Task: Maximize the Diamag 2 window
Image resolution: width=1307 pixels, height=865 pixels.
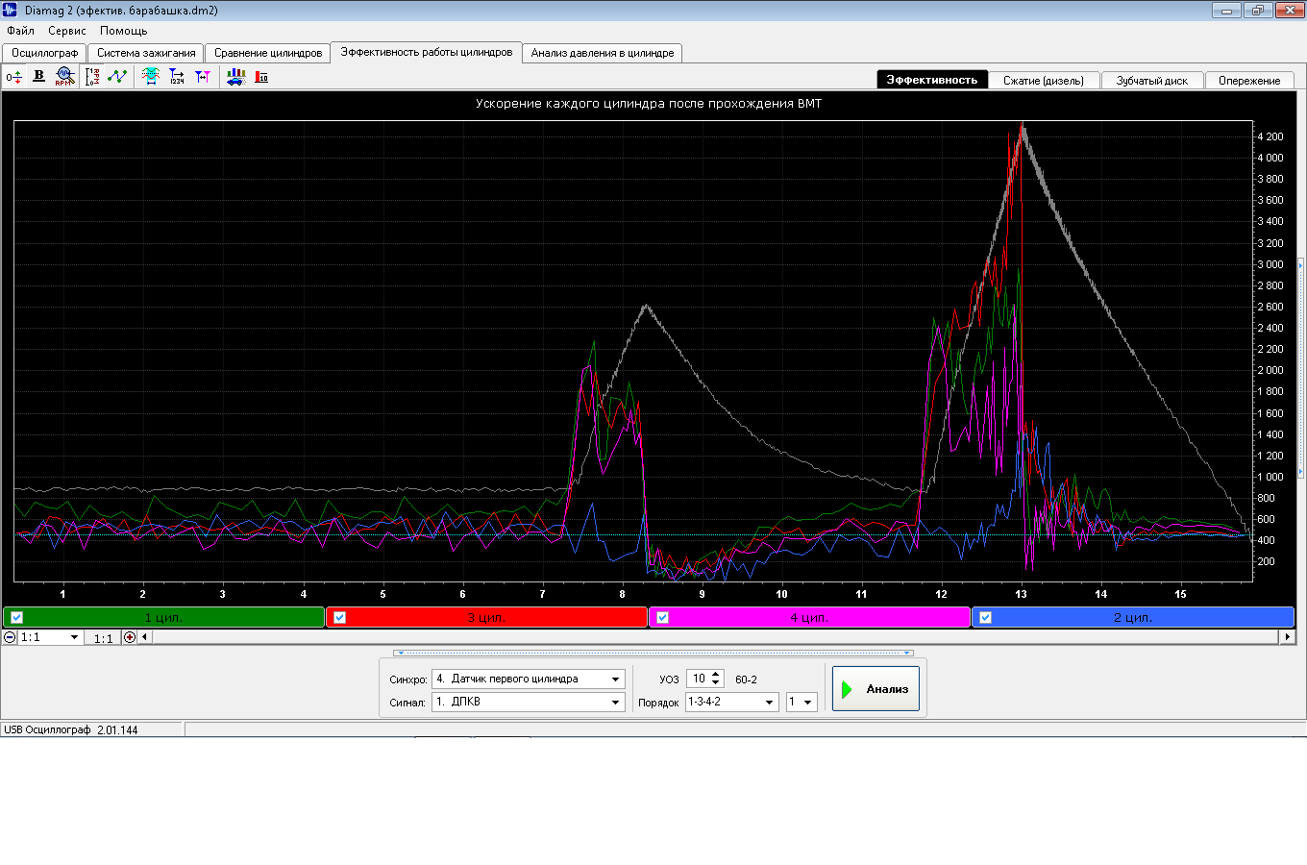Action: (x=1258, y=11)
